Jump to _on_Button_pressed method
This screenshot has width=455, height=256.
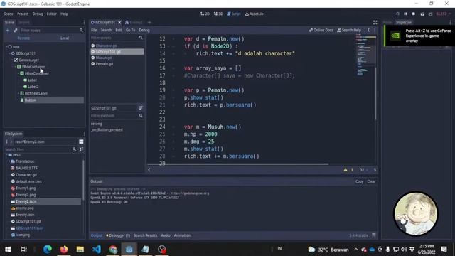coord(107,129)
